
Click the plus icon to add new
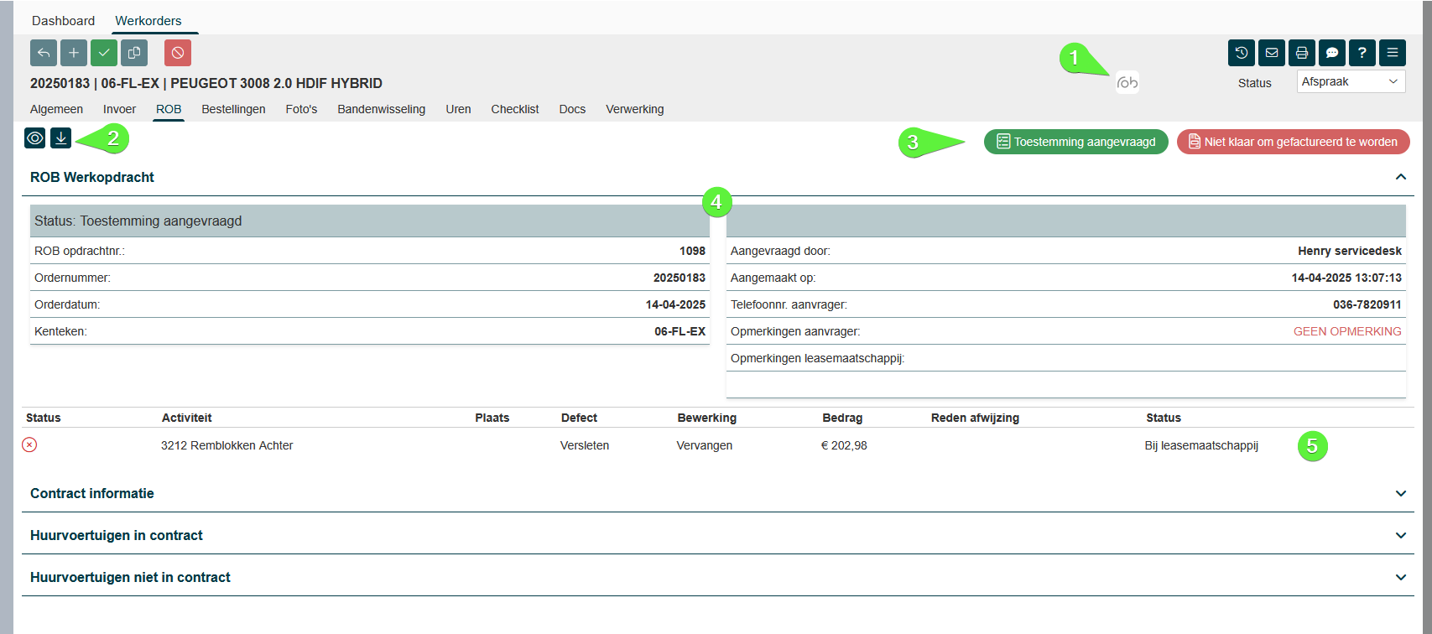74,53
